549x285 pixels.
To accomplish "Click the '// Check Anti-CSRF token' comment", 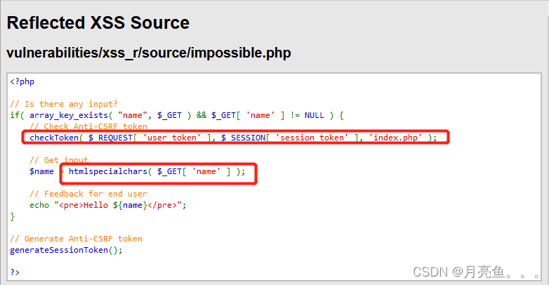I will (88, 126).
